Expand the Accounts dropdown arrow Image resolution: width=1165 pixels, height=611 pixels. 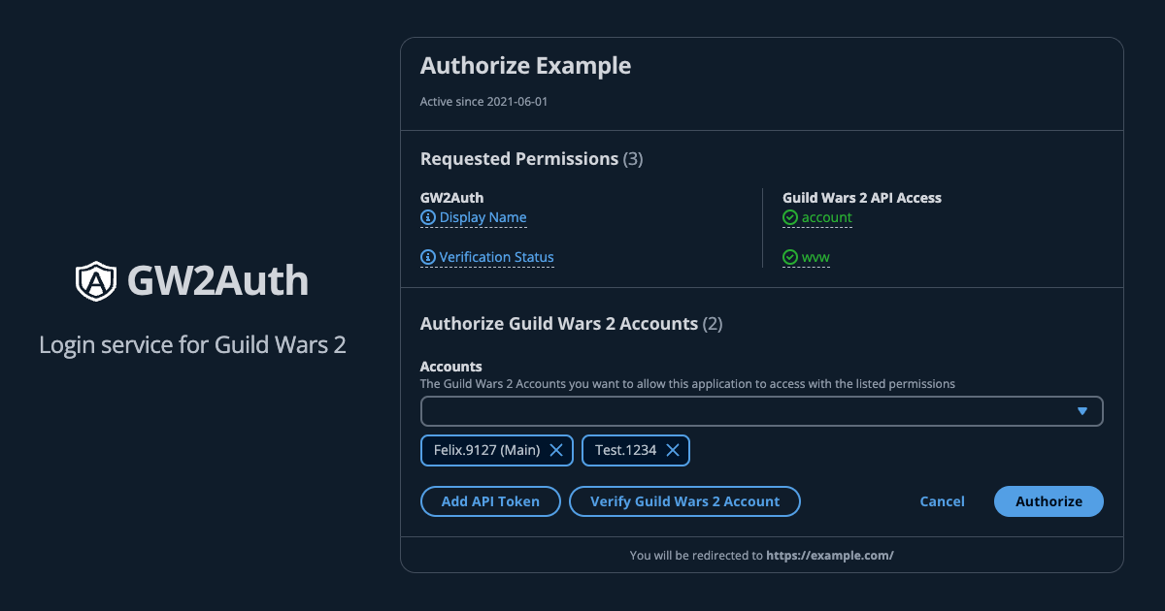(1082, 411)
